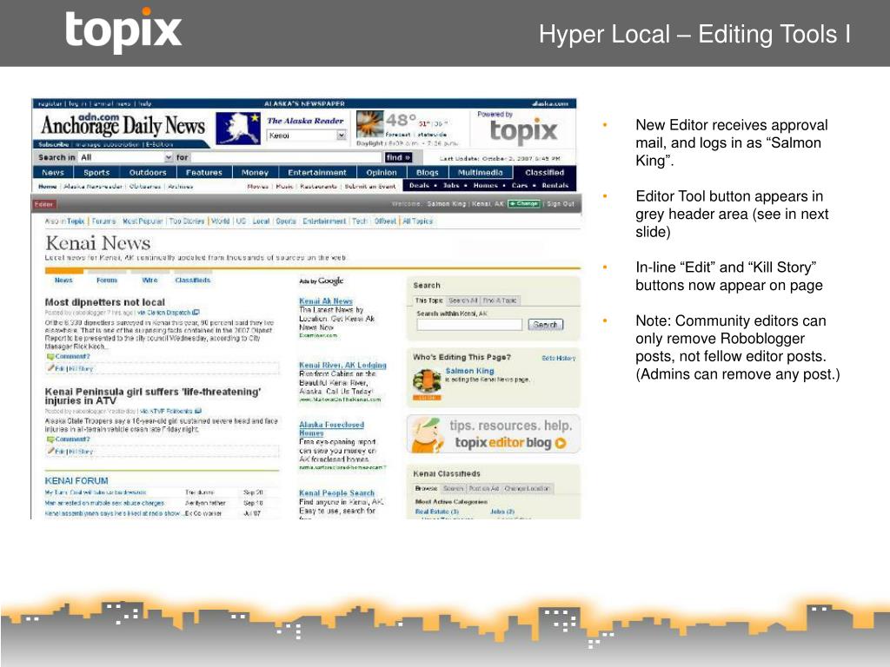Click the Submit an Event link
This screenshot has height=667, width=890.
tap(370, 186)
